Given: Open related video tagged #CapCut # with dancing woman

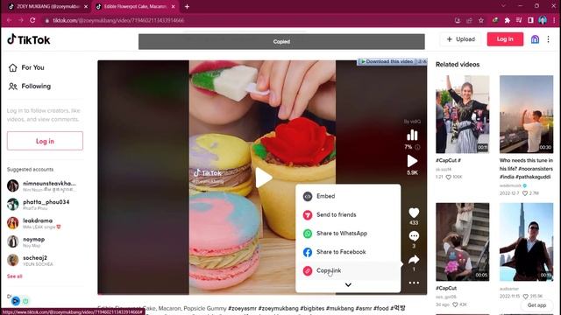Looking at the screenshot, I should (x=462, y=115).
